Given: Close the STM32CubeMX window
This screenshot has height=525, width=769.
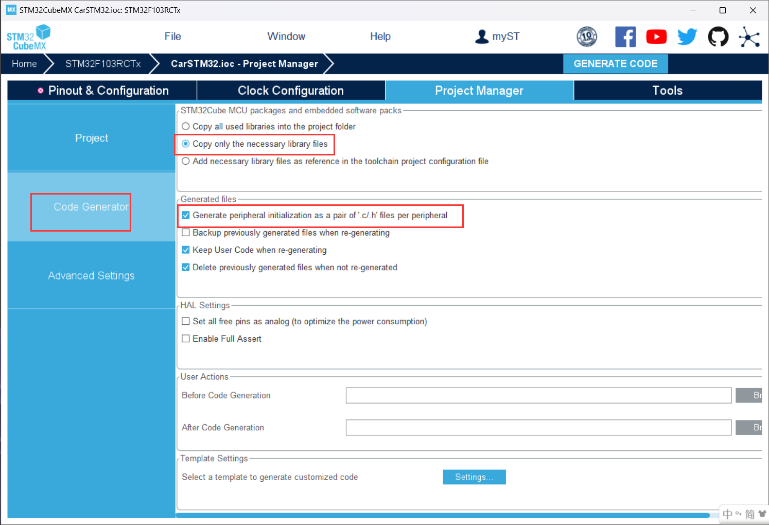Looking at the screenshot, I should pos(753,10).
